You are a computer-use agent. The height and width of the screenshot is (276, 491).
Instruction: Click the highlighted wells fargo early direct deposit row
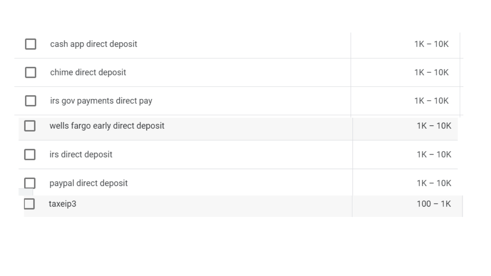pyautogui.click(x=238, y=125)
